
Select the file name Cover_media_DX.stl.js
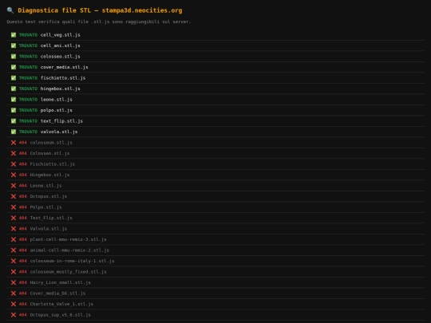(57, 293)
